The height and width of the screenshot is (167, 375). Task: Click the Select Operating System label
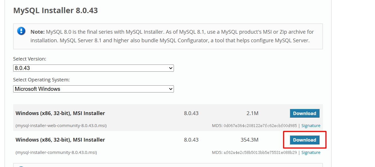41,80
